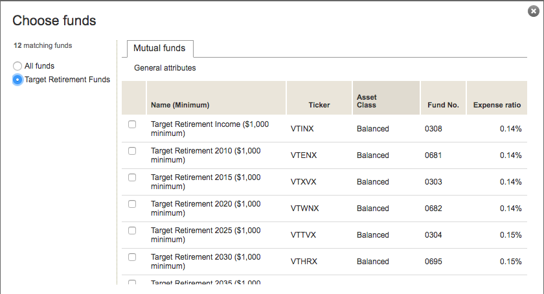Click the VTINX ticker cell
The height and width of the screenshot is (294, 544).
(x=302, y=129)
